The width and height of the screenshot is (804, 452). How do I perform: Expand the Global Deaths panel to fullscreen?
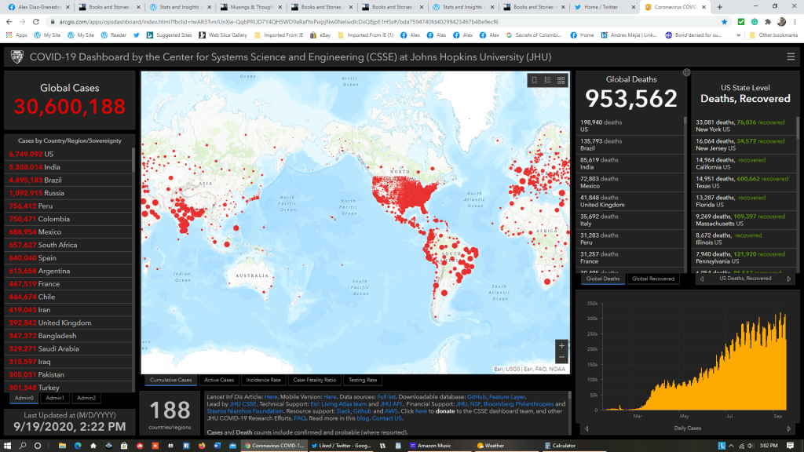coord(686,72)
